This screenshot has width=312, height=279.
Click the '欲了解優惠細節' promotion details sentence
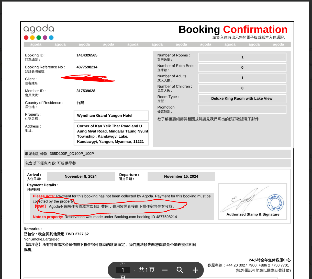tap(208, 119)
